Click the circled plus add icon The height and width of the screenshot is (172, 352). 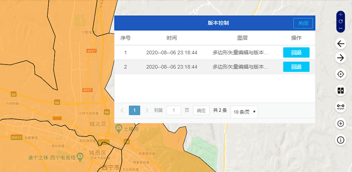(341, 124)
